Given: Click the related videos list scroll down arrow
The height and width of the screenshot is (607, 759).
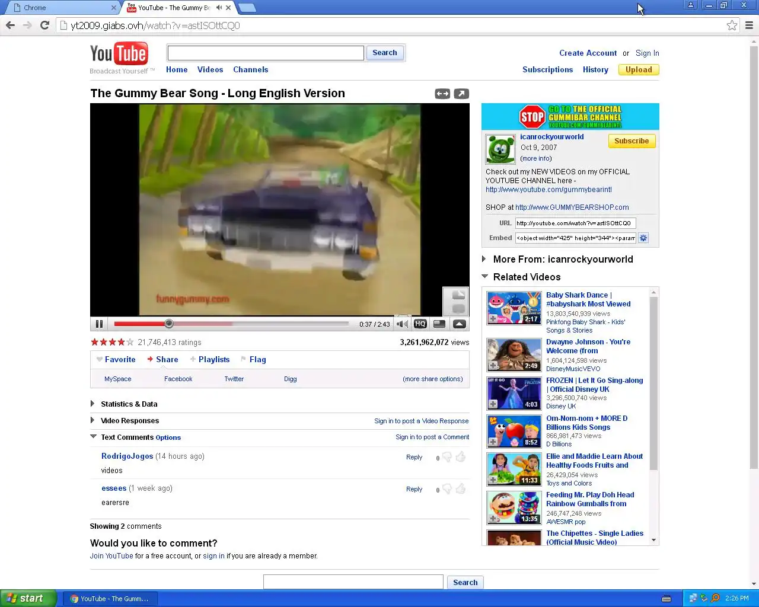Looking at the screenshot, I should pos(653,540).
